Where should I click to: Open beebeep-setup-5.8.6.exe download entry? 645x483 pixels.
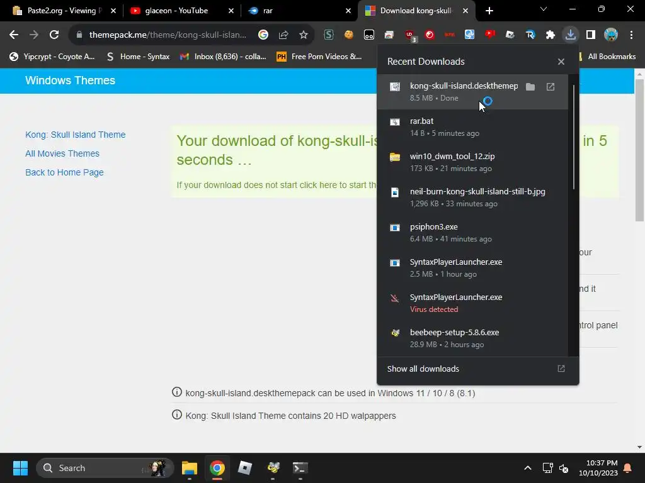pos(472,338)
